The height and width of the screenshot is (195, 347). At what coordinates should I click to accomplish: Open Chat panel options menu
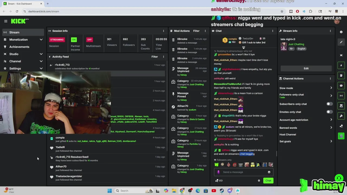(x=273, y=31)
